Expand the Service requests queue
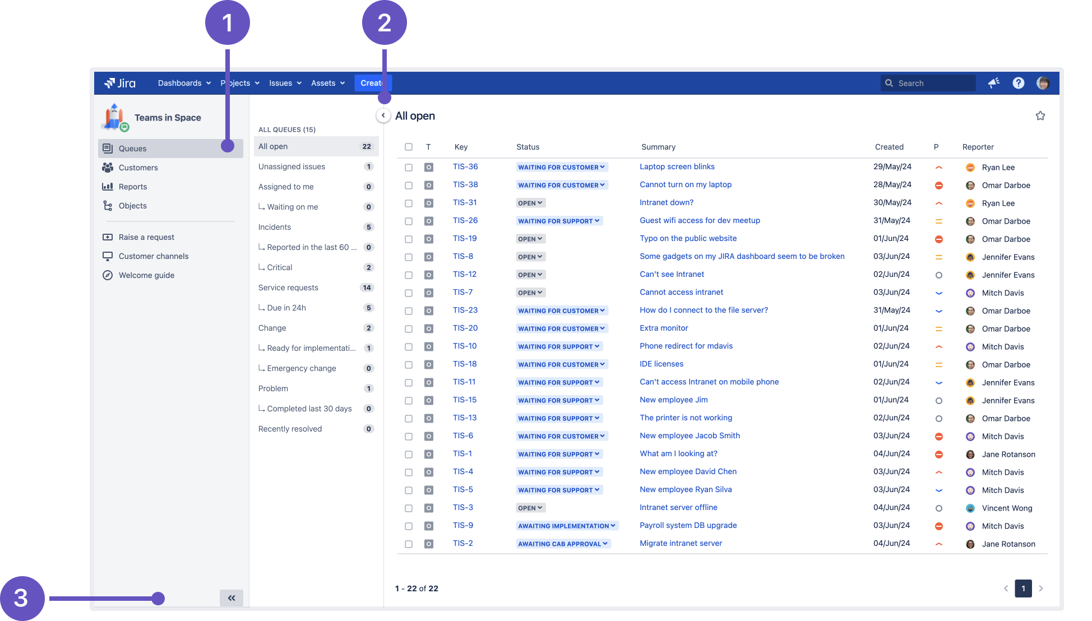Image resolution: width=1092 pixels, height=621 pixels. pyautogui.click(x=288, y=286)
